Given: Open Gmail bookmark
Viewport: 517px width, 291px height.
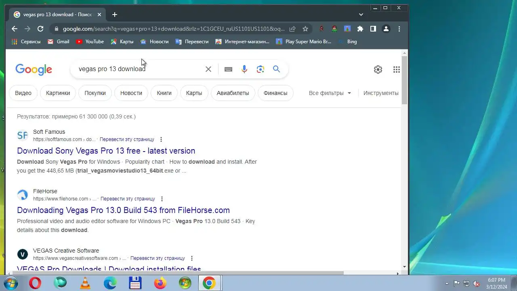Looking at the screenshot, I should [59, 42].
